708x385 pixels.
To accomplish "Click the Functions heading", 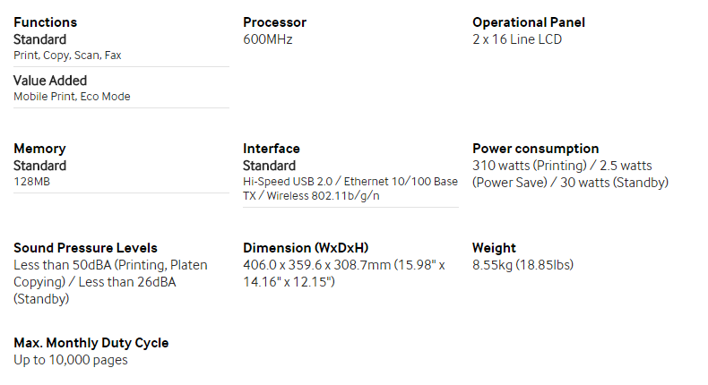I will tap(45, 22).
